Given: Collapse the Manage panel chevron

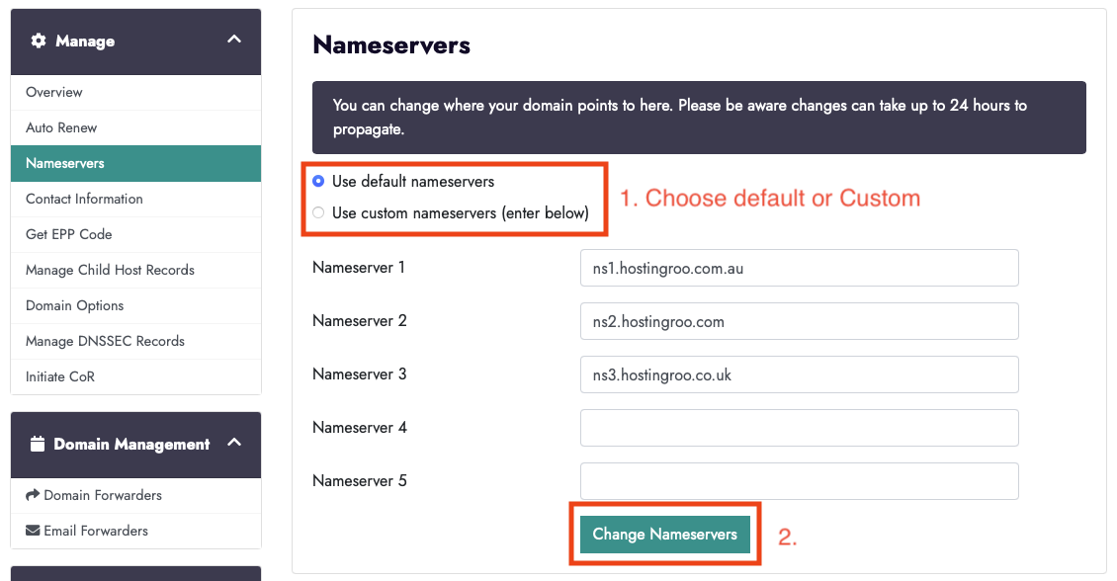Looking at the screenshot, I should 234,40.
